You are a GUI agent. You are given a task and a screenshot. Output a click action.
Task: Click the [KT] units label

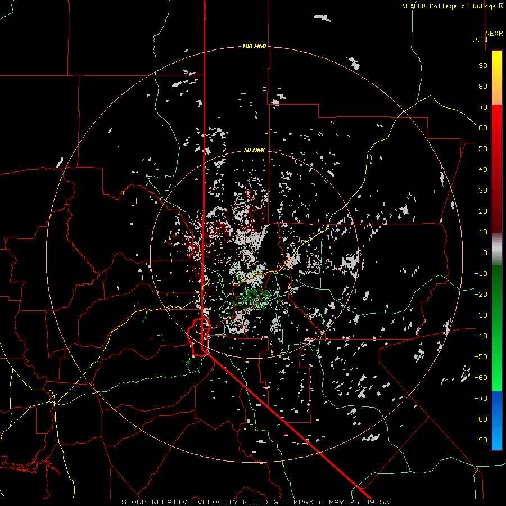click(480, 39)
